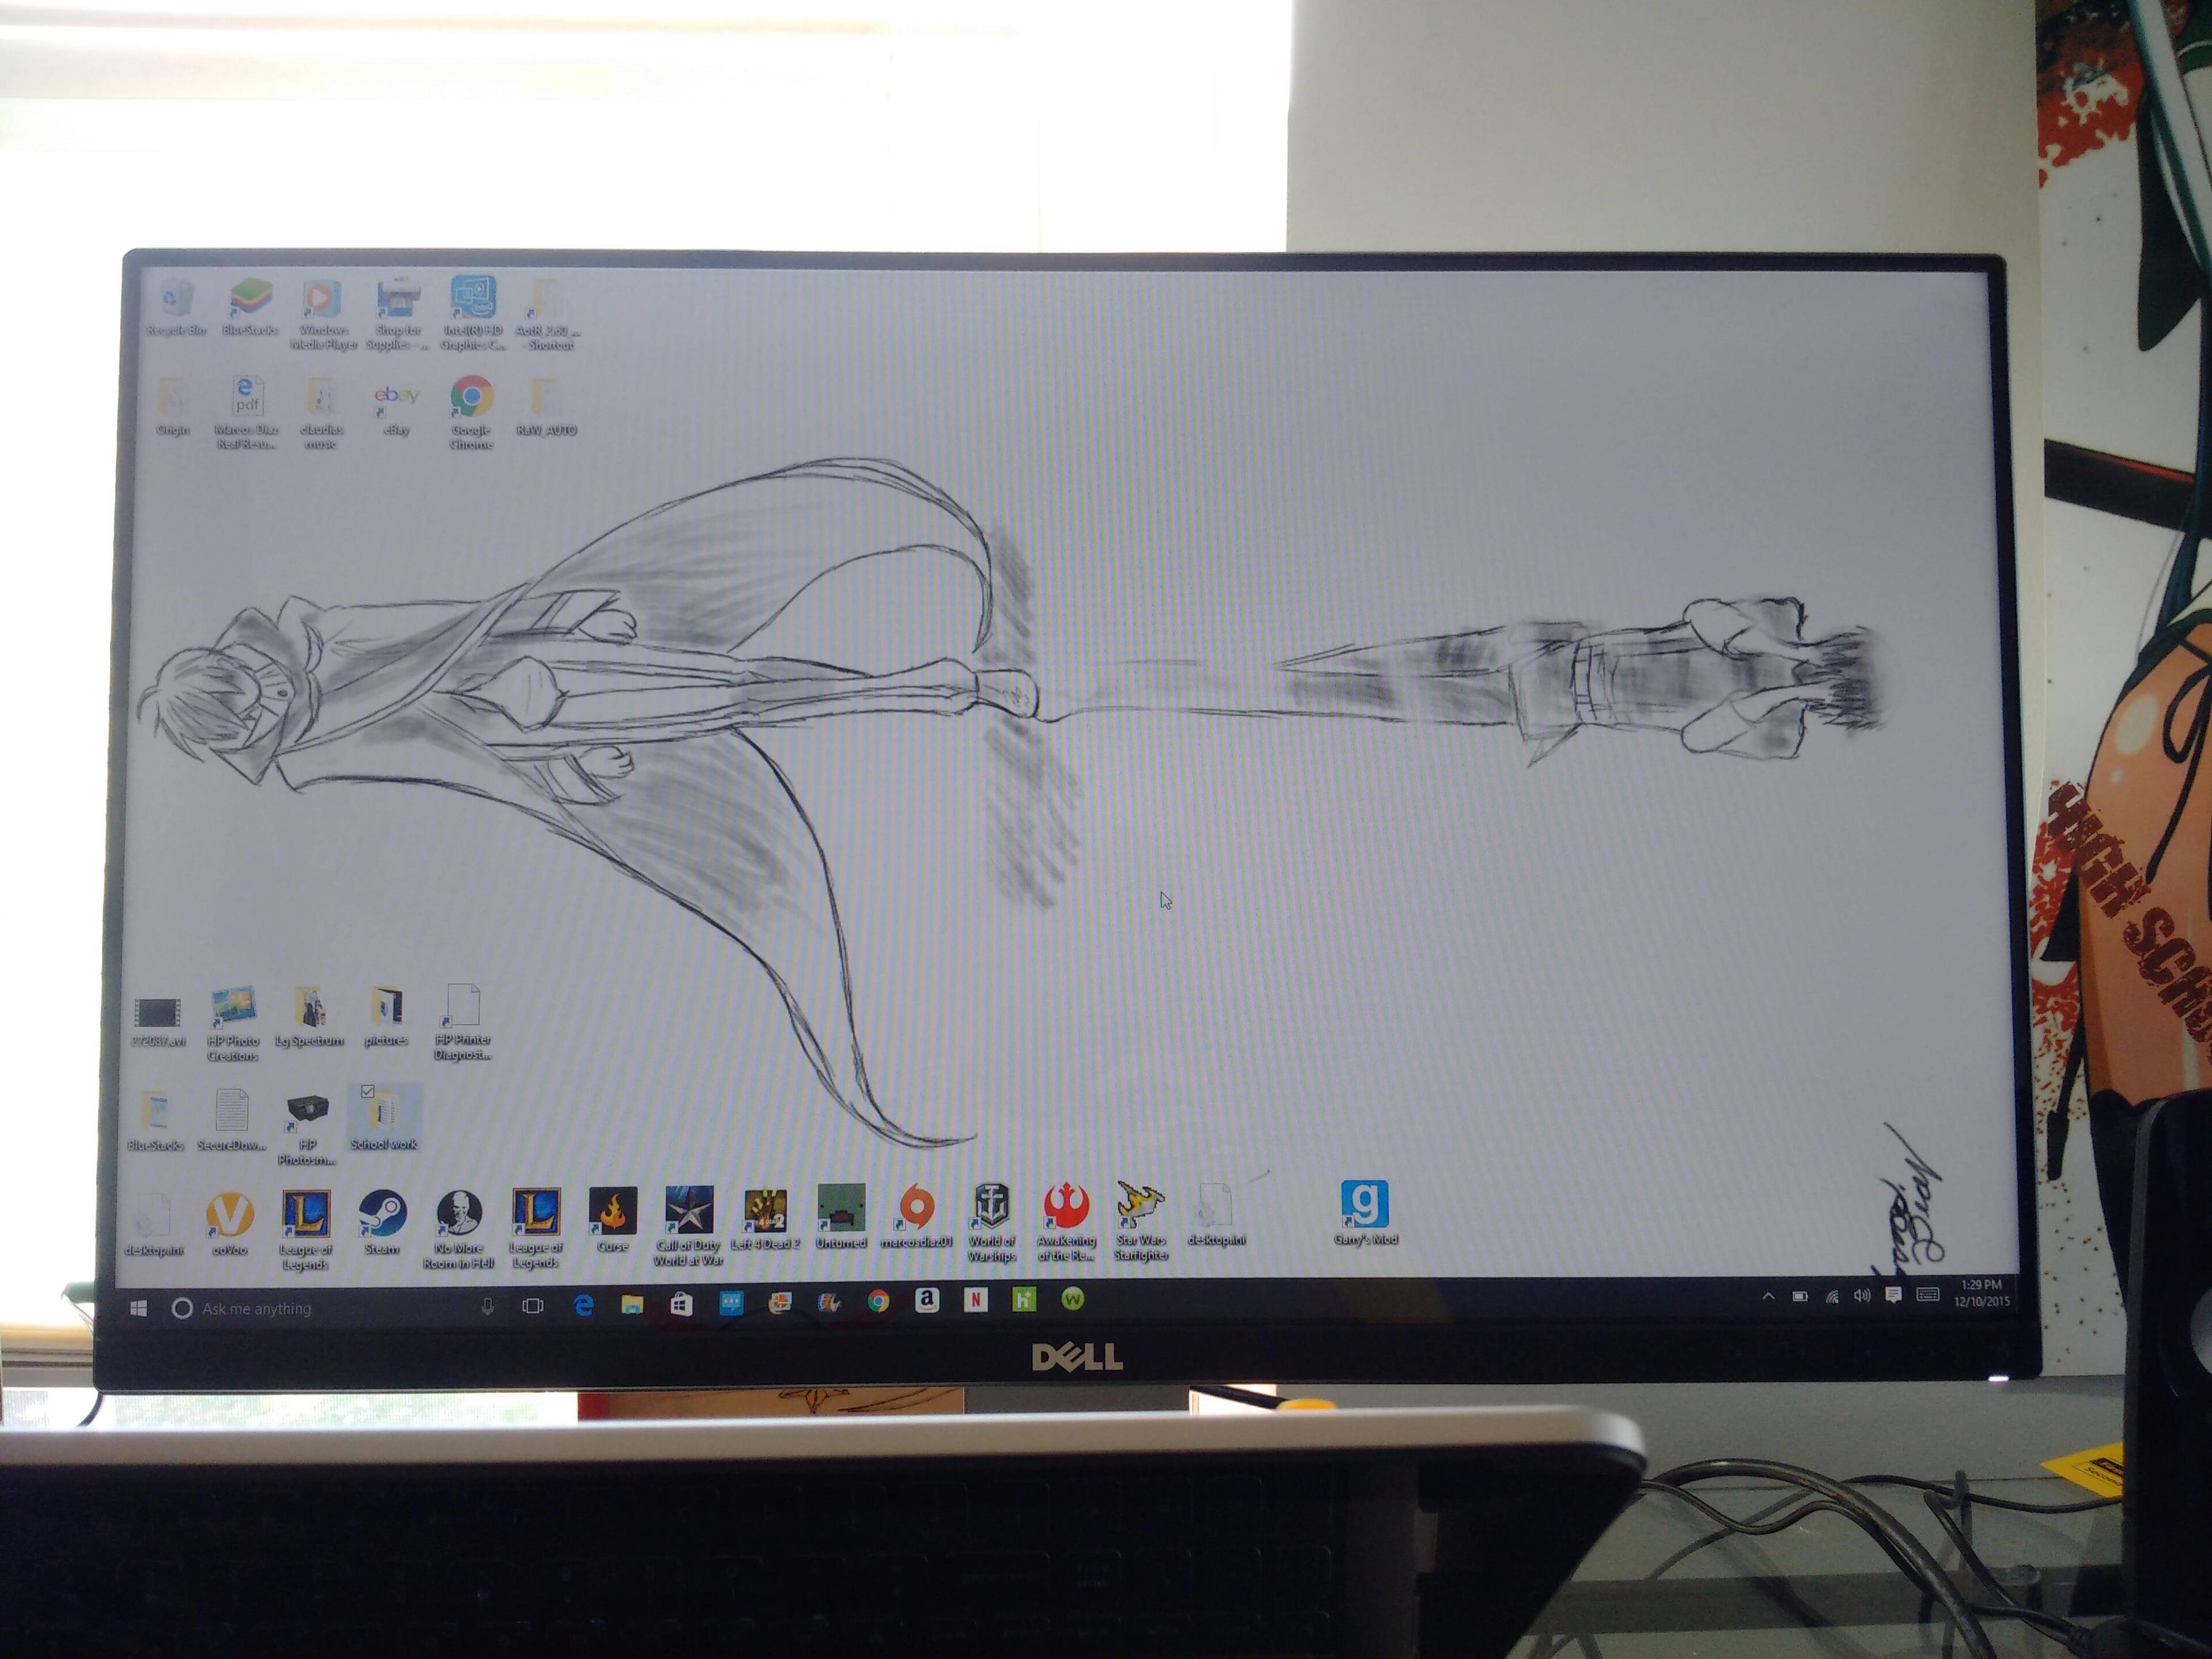Open Left 4 Dead 2 shortcut
The image size is (2212, 1659).
coord(765,1210)
